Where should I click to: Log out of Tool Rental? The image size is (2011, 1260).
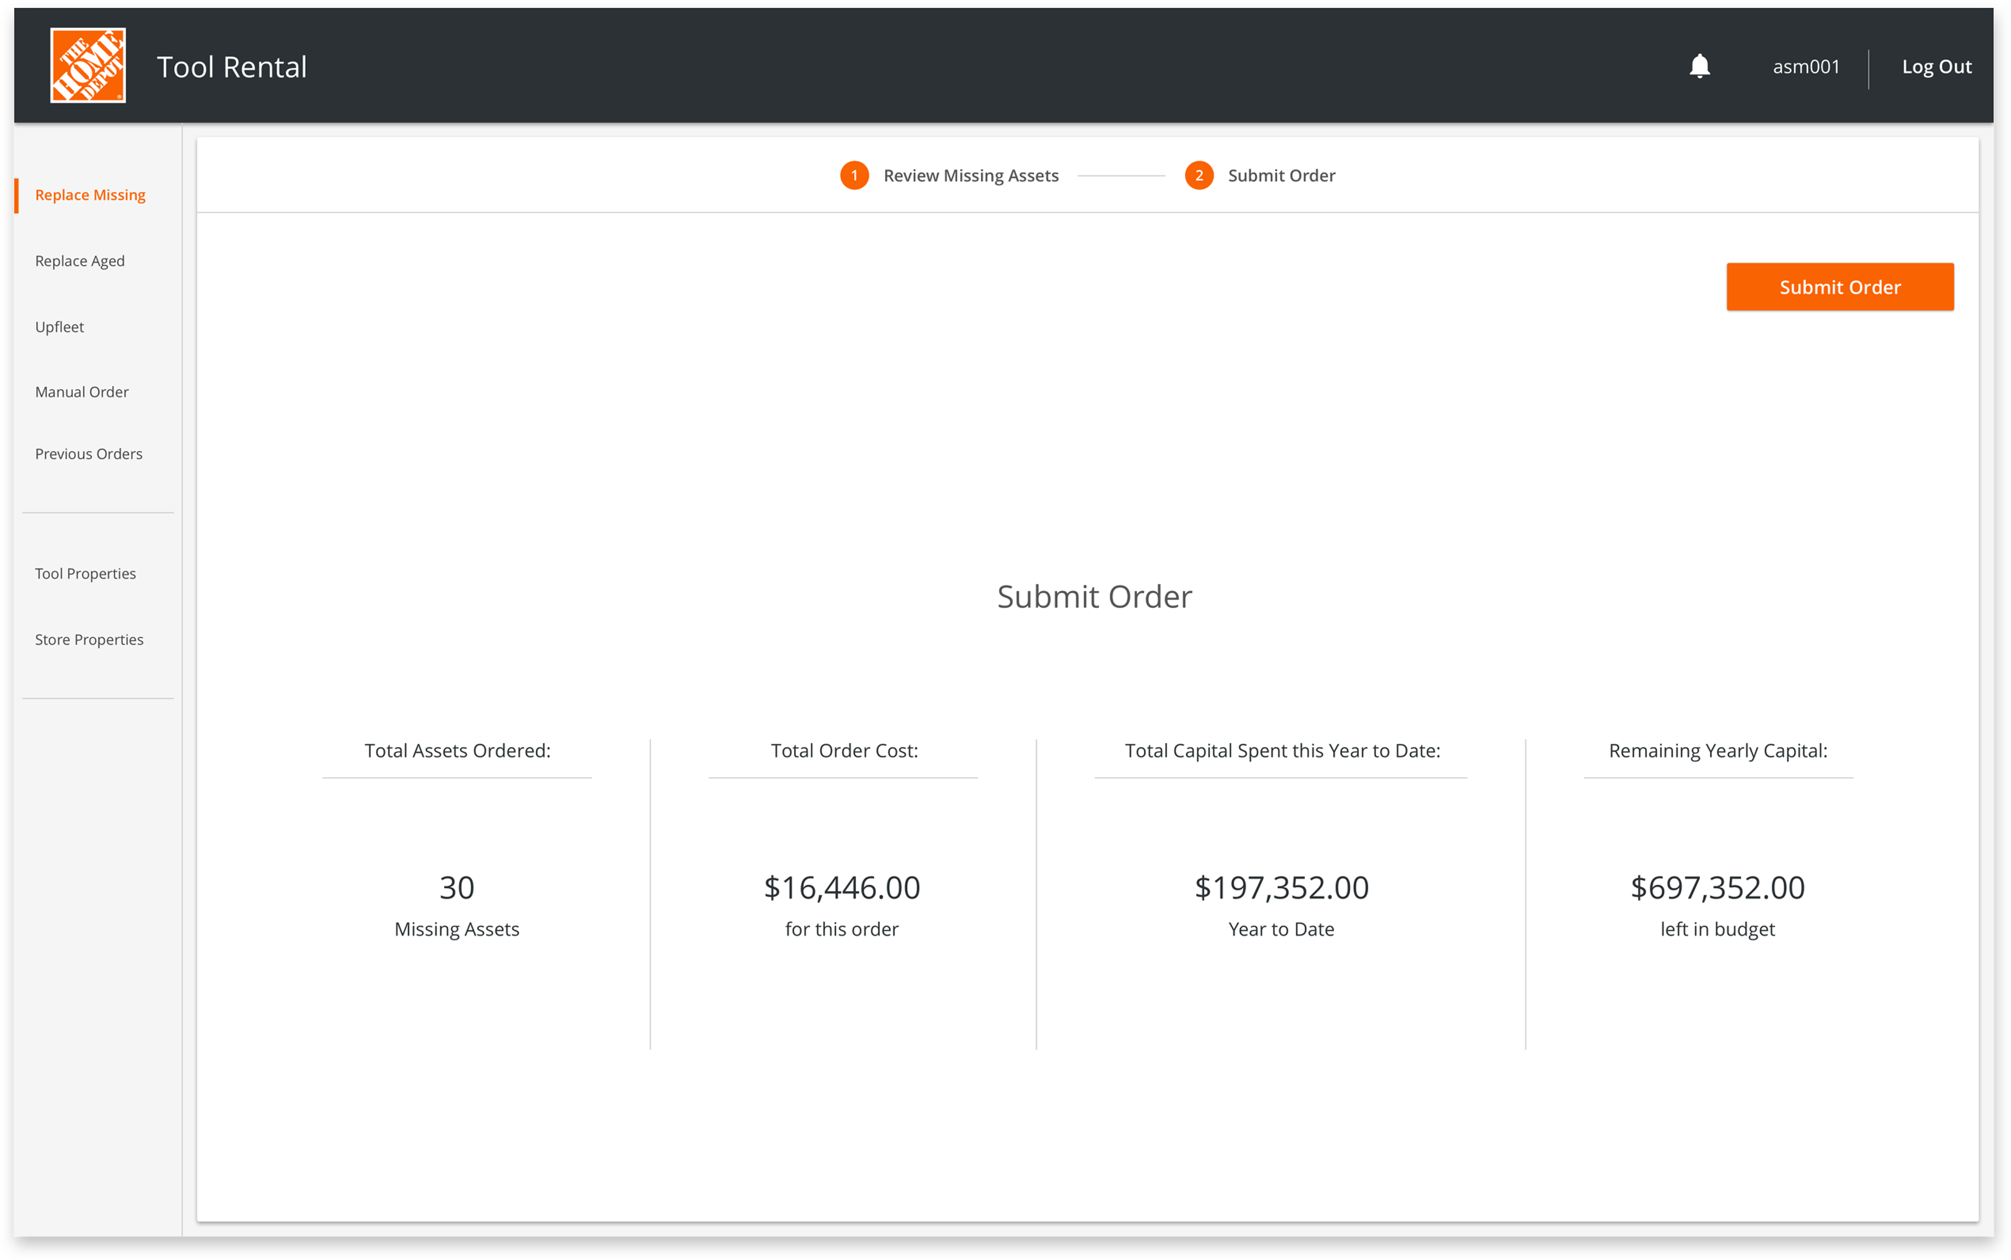1936,66
